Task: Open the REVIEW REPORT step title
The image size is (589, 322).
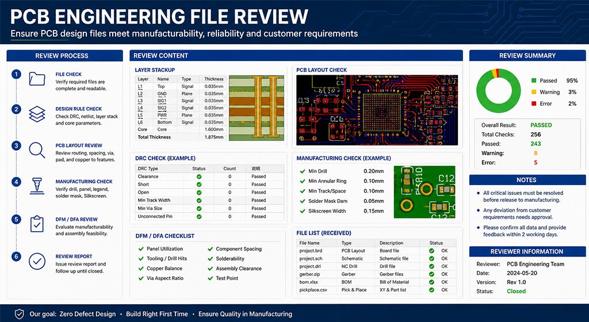Action: 74,256
